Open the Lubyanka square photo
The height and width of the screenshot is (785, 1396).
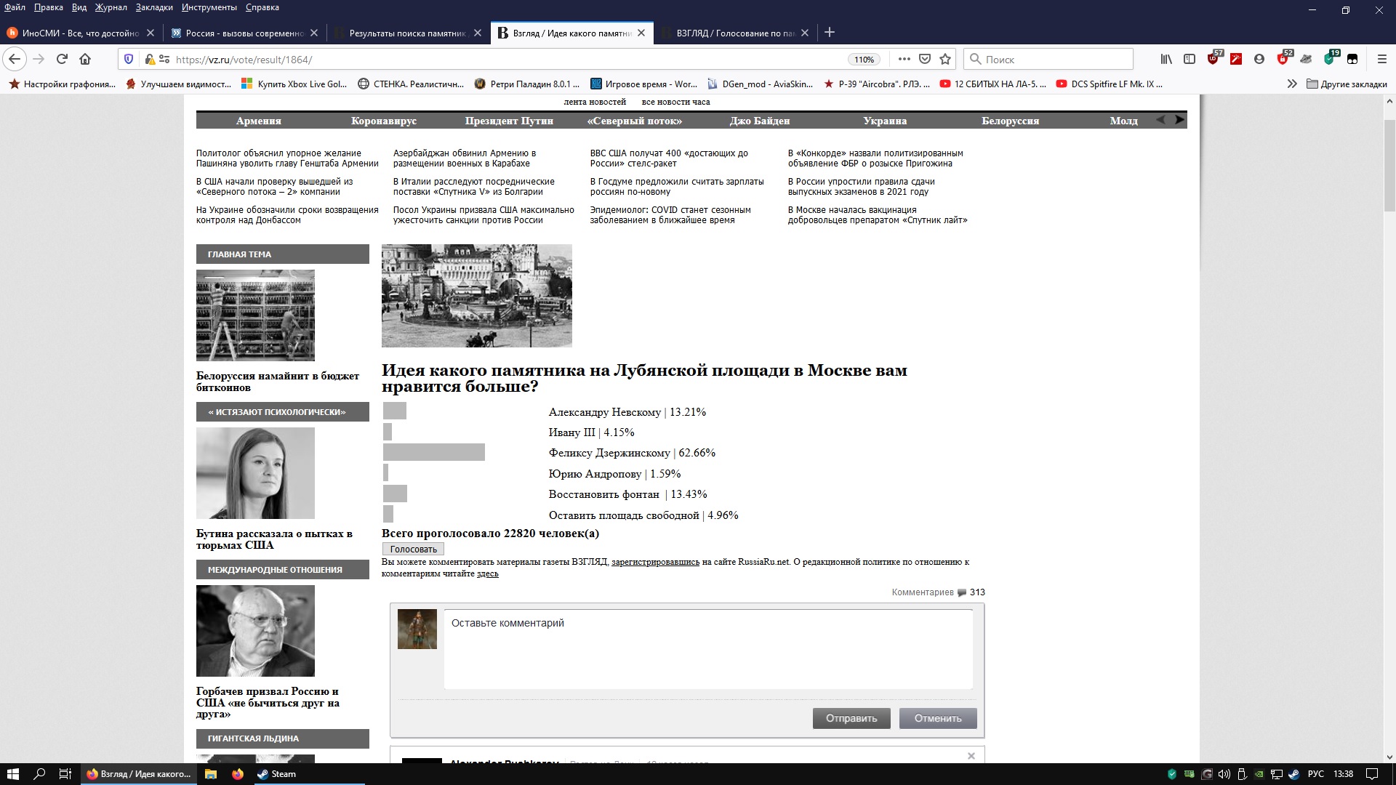[x=476, y=295]
